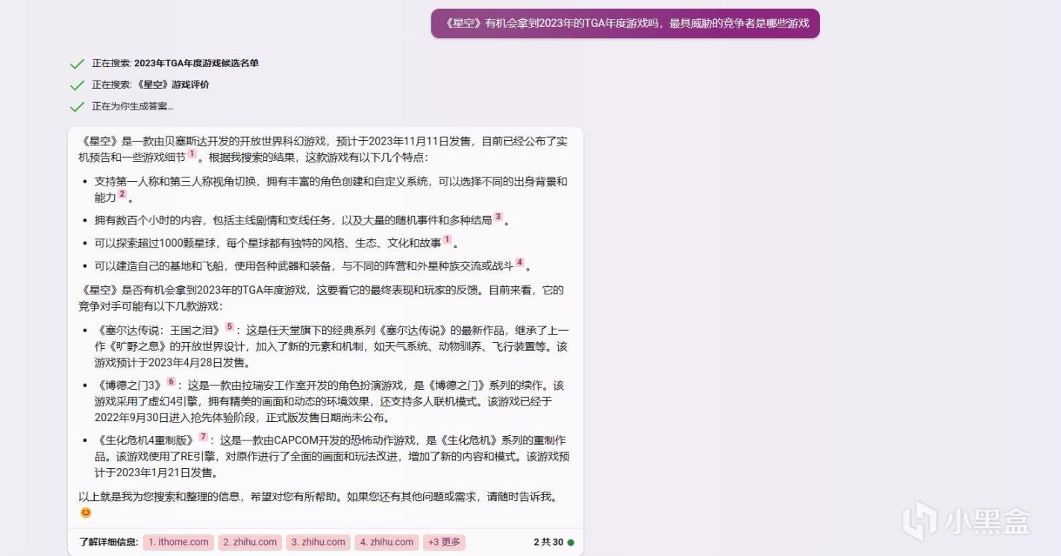The image size is (1061, 556).
Task: Click the 了解详细信息: label
Action: pyautogui.click(x=108, y=543)
